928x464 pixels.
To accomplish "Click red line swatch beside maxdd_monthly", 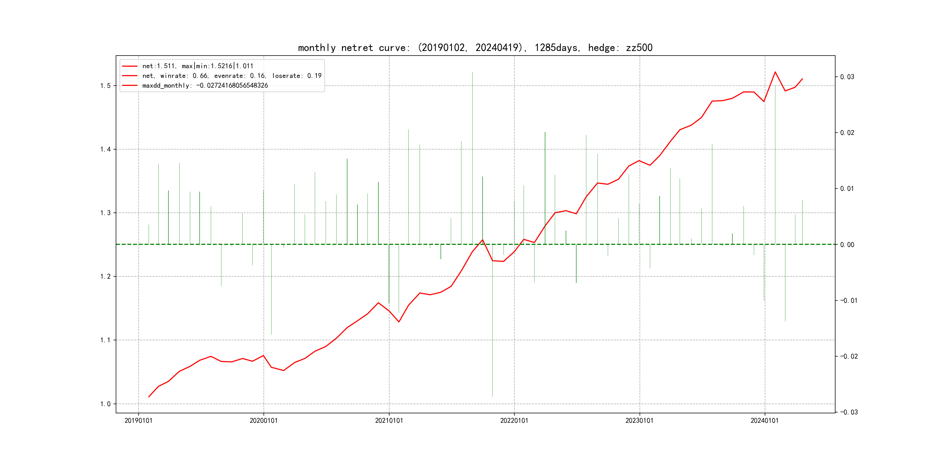I will (x=130, y=86).
